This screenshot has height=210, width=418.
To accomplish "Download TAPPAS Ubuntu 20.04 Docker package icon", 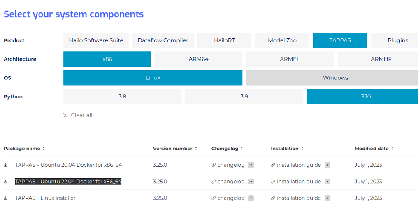I will tap(5, 165).
